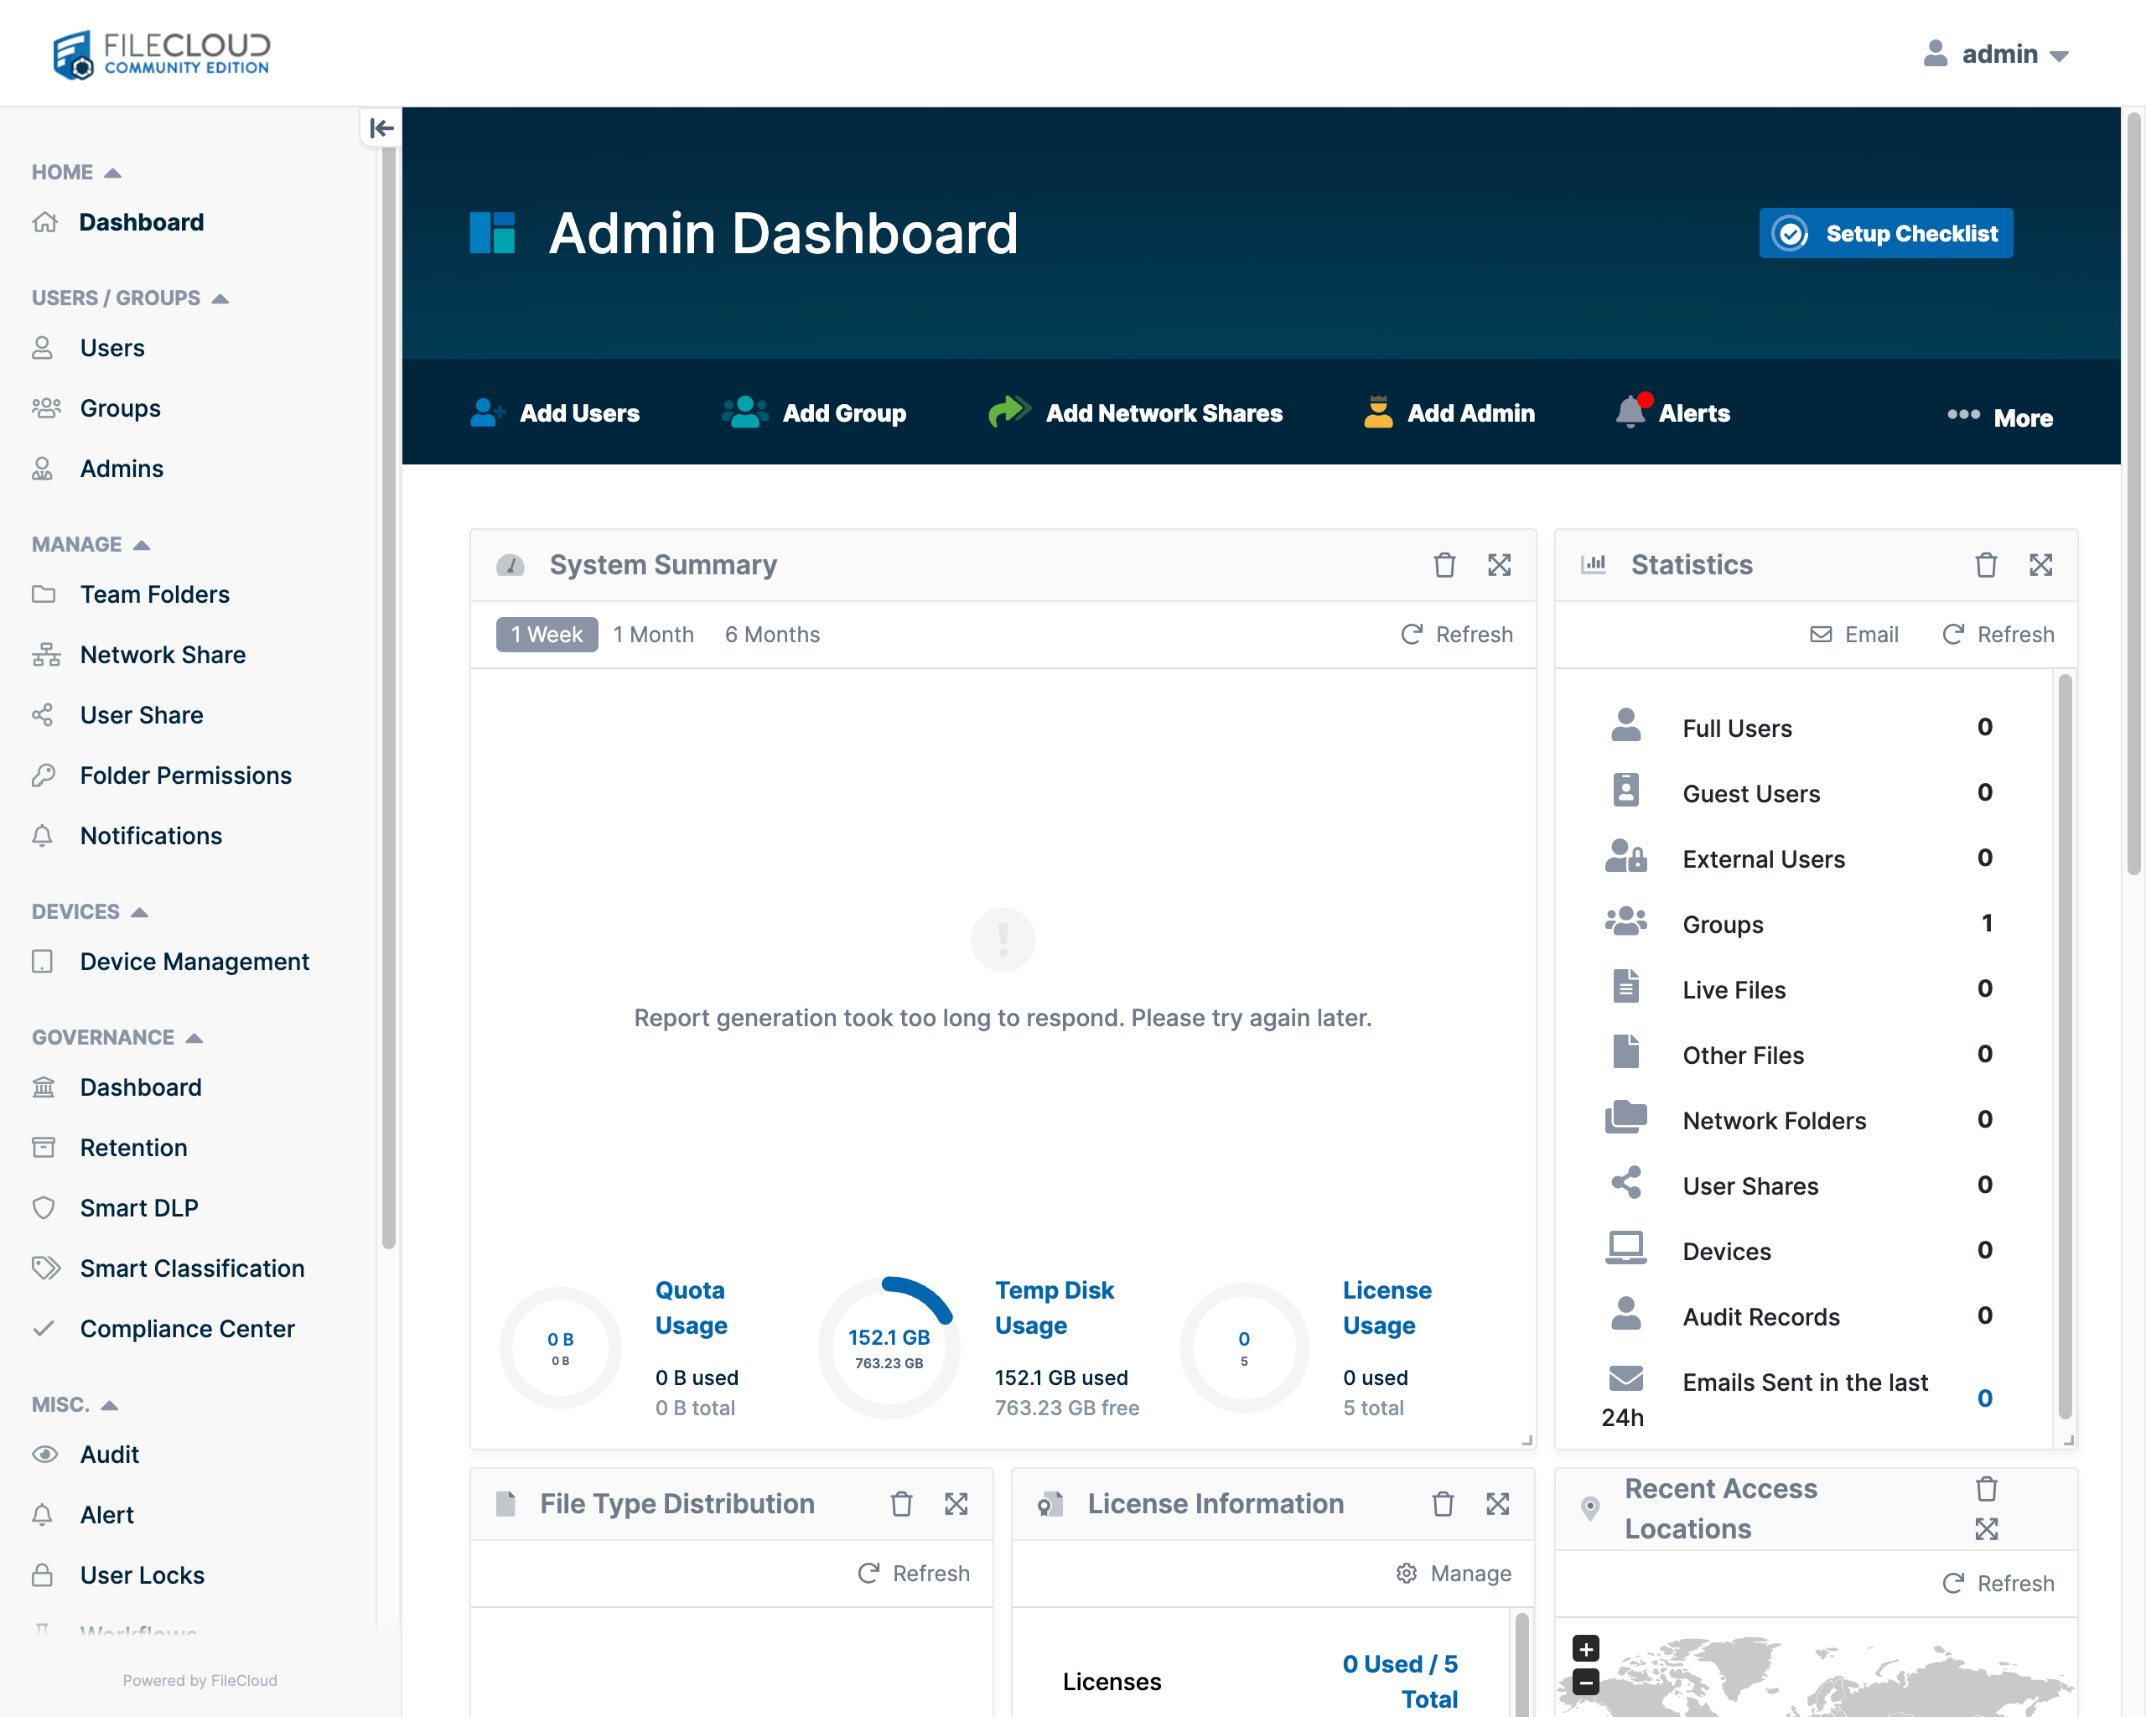Viewport: 2146px width, 1717px height.
Task: Delete the File Type Distribution widget
Action: (x=902, y=1504)
